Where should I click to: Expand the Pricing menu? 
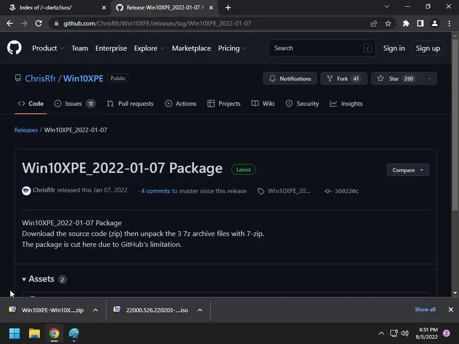tap(233, 48)
